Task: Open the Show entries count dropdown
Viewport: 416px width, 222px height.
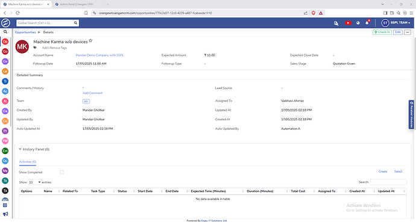Action: click(34, 182)
